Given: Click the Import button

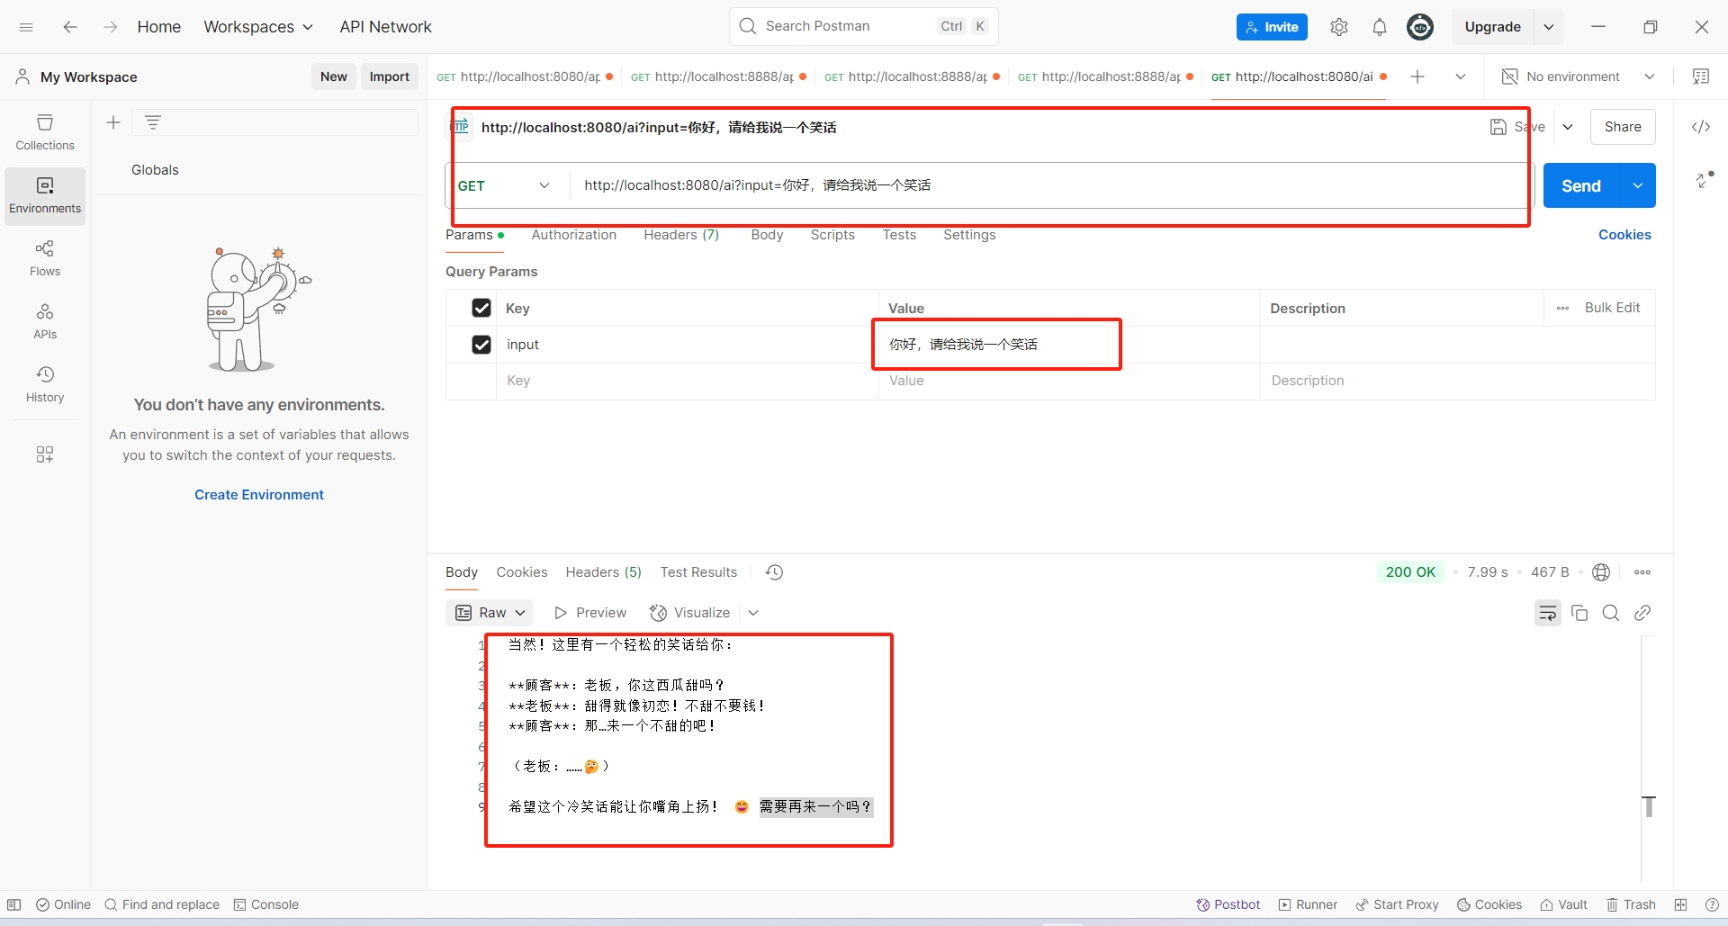Looking at the screenshot, I should click(390, 76).
